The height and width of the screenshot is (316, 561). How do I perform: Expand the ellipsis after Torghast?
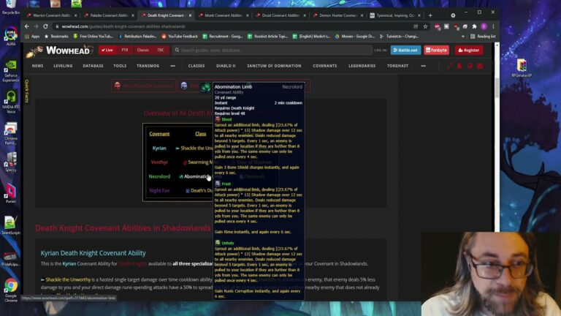tap(423, 66)
